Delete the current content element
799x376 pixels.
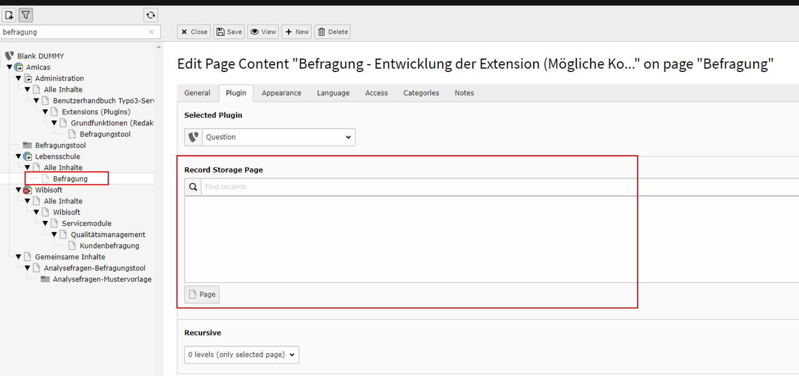[x=332, y=32]
